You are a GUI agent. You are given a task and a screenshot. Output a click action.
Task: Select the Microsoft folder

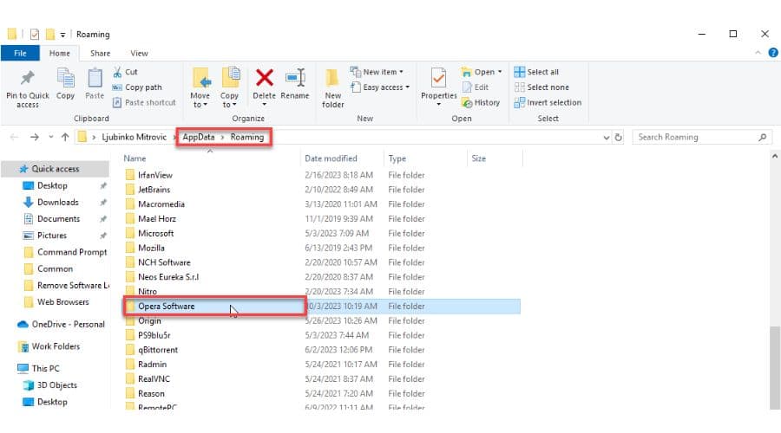pyautogui.click(x=156, y=234)
